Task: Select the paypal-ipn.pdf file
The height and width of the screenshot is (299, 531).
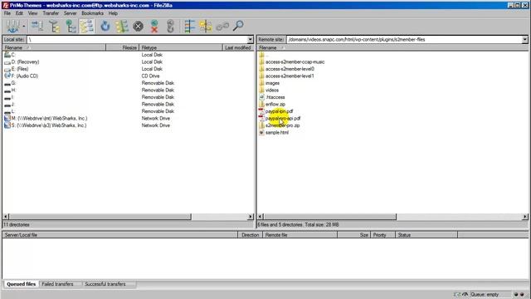Action: (276, 111)
